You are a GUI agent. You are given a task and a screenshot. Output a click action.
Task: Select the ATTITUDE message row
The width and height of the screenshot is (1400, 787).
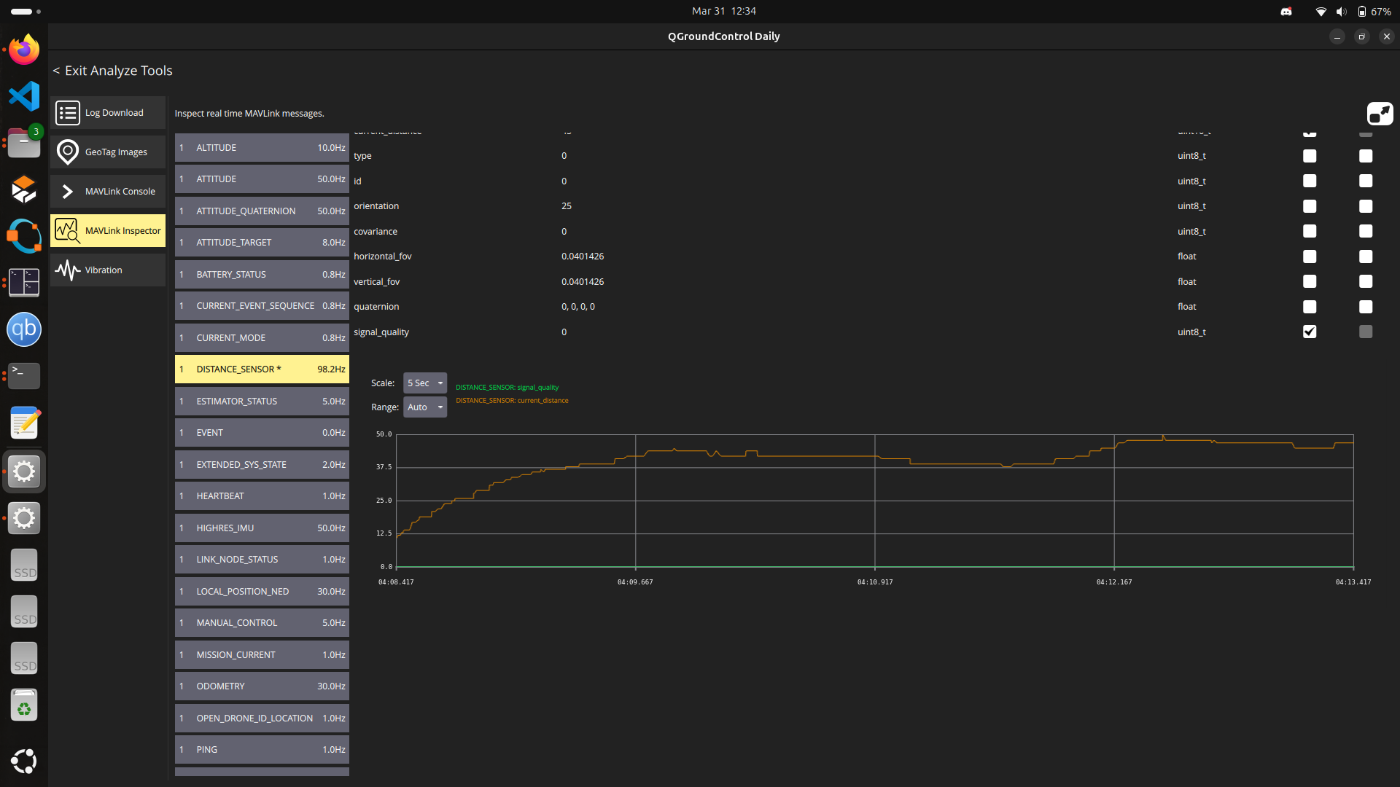point(262,179)
